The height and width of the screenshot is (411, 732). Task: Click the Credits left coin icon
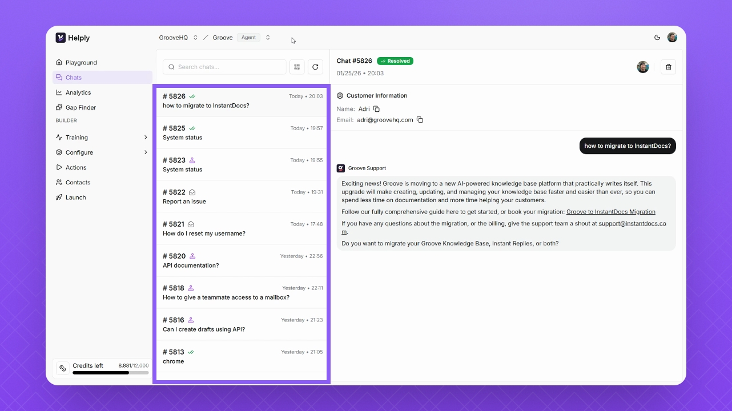click(63, 368)
